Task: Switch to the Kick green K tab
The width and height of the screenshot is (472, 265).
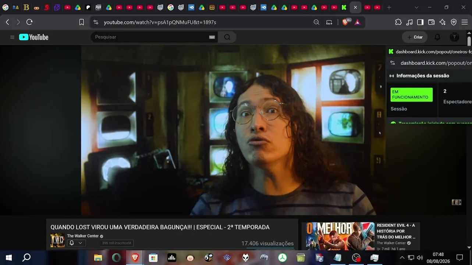Action: coord(344,7)
